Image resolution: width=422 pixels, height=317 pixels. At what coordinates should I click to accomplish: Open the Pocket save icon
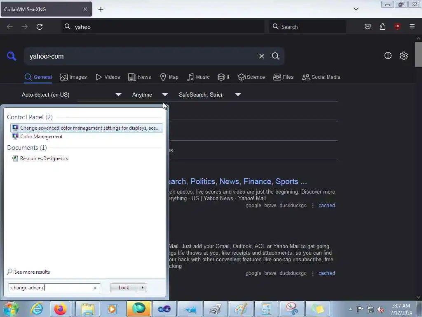click(x=368, y=26)
